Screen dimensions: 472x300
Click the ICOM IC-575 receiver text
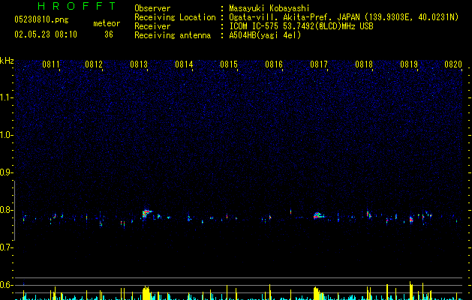[x=301, y=26]
